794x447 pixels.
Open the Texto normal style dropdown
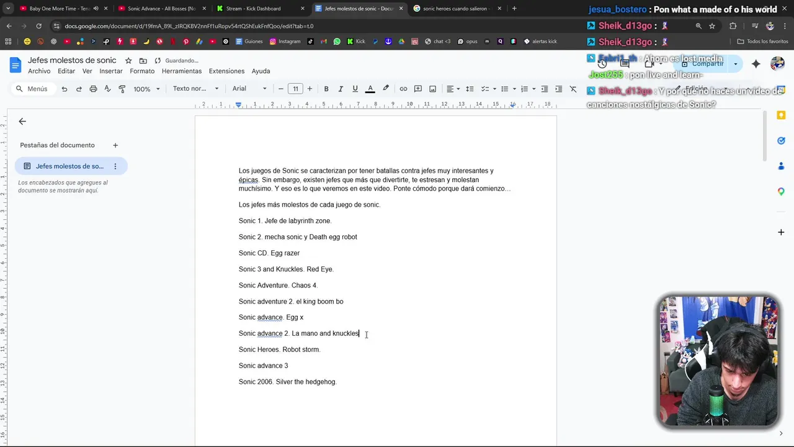click(x=195, y=89)
